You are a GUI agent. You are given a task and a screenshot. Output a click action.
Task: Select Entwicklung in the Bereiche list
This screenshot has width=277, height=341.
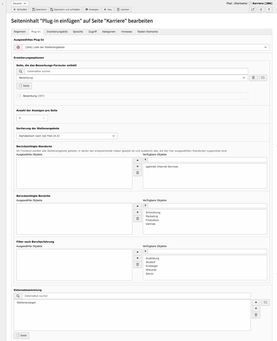153,212
